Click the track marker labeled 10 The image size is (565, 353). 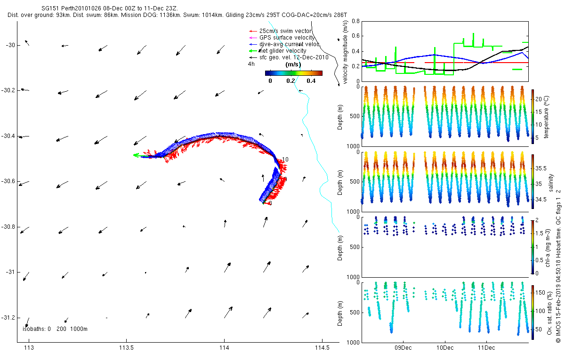285,160
